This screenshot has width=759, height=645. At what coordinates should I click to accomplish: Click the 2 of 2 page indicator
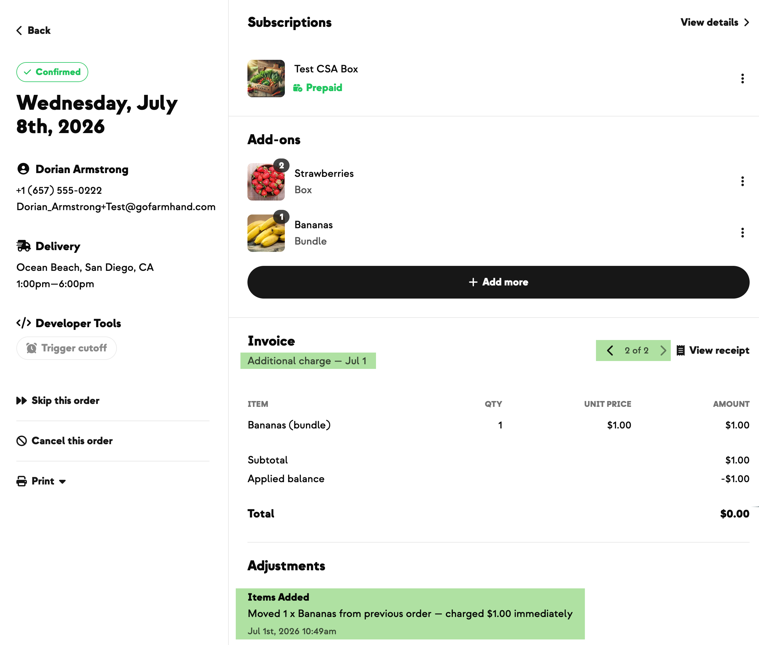pyautogui.click(x=636, y=350)
